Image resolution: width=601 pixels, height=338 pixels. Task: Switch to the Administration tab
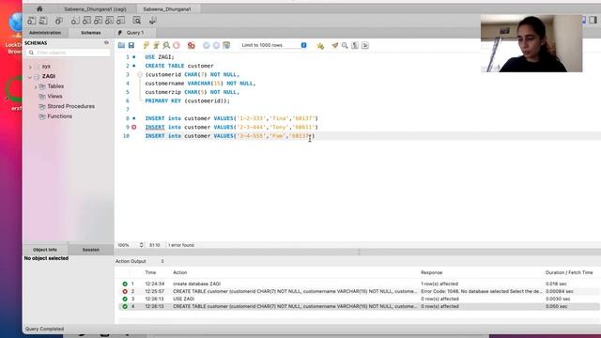coord(45,33)
